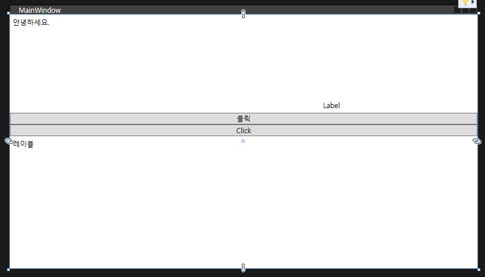Click the MainWindow title bar text
The image size is (485, 277).
pyautogui.click(x=40, y=10)
